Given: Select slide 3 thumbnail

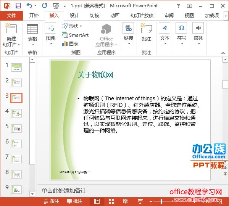Looking at the screenshot, I should click(x=16, y=98).
